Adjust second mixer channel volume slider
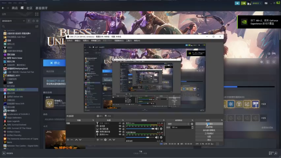Screen dimensions: 281x158 (140, 137)
